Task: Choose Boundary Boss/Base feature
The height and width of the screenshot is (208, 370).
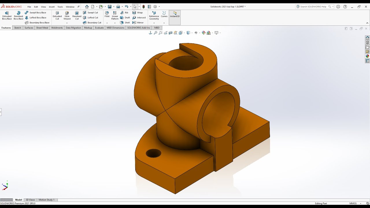Action: point(37,23)
